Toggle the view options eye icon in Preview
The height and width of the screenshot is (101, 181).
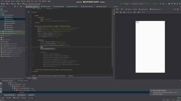tap(117, 12)
